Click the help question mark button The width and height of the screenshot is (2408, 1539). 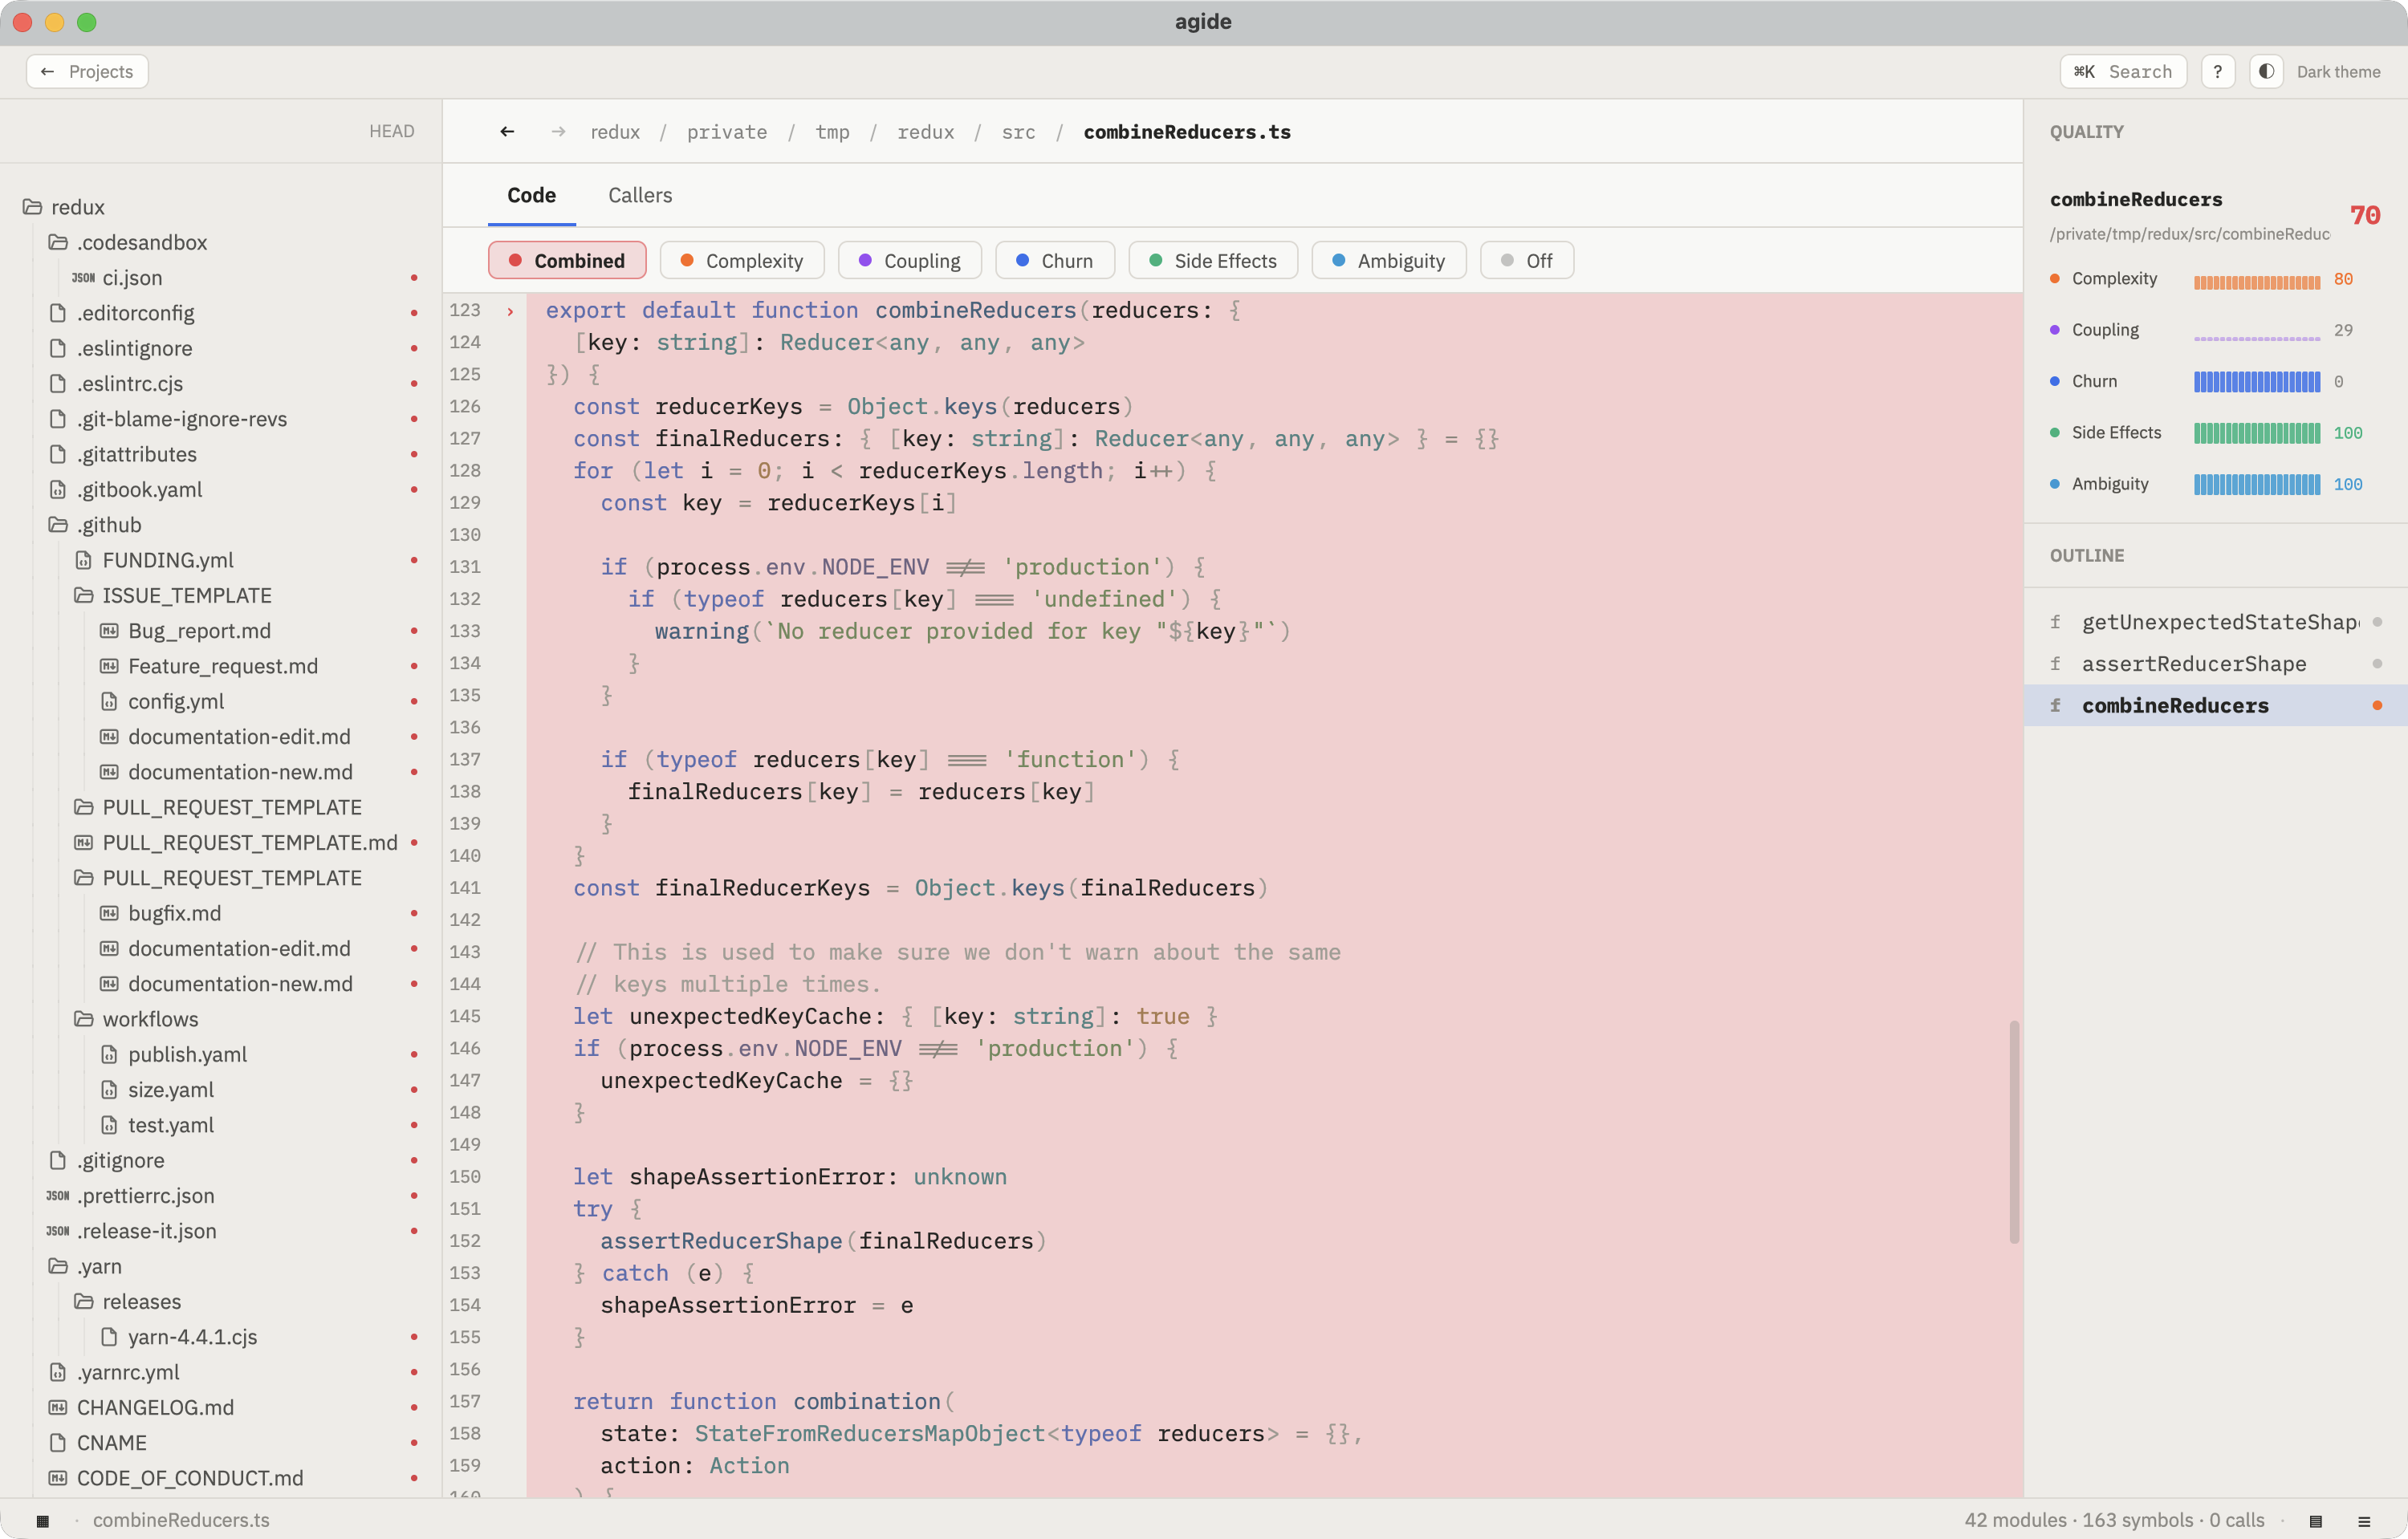[2217, 72]
